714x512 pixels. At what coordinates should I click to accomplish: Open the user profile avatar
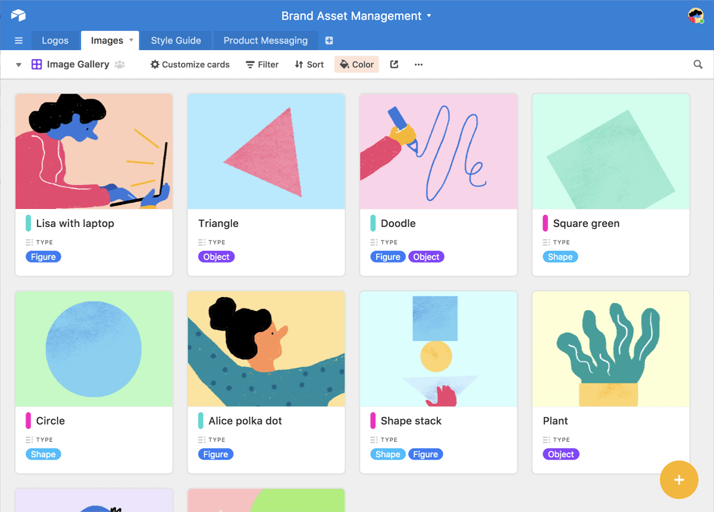pyautogui.click(x=696, y=16)
